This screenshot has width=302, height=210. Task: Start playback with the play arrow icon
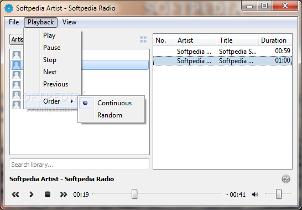[31, 194]
